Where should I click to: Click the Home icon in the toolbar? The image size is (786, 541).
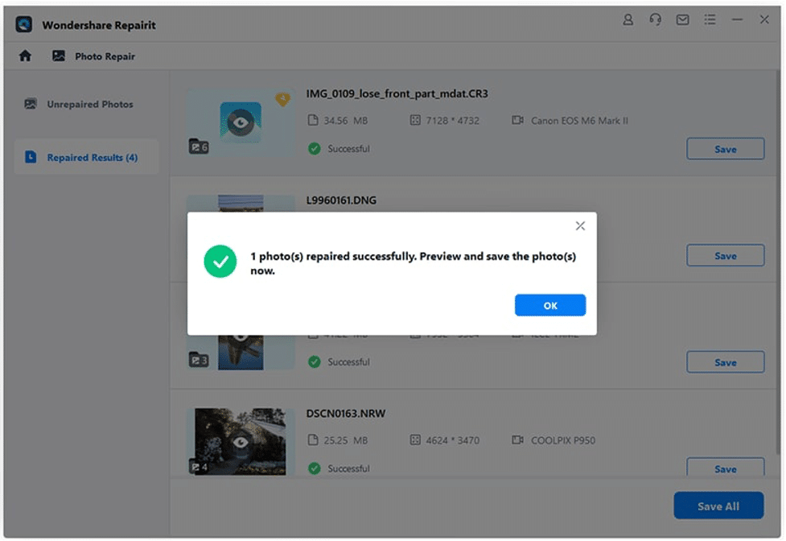25,56
